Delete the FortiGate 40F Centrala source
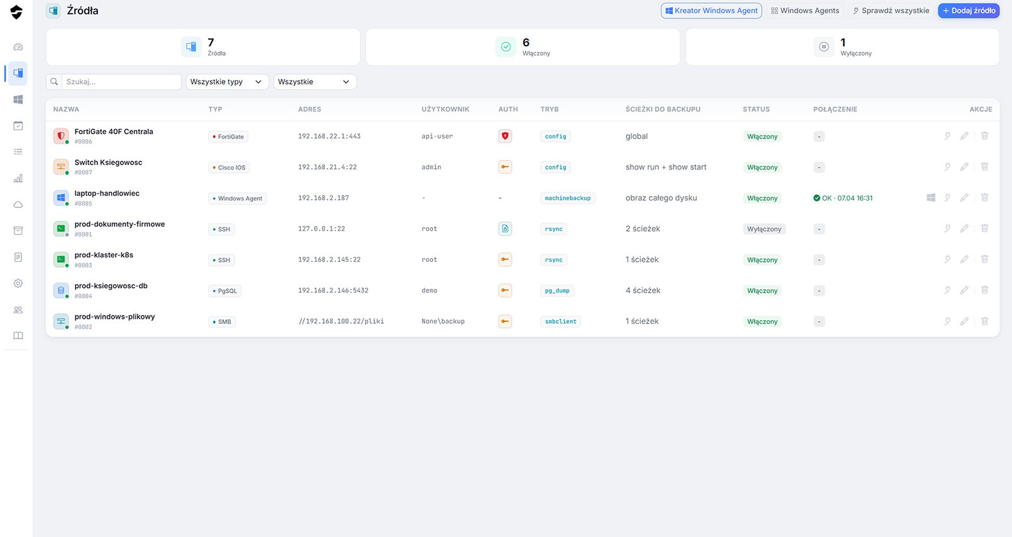Screen dimensions: 1012x537 pos(984,136)
